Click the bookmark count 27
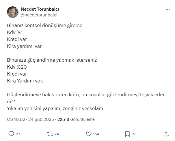The image size is (175, 141). click(134, 134)
